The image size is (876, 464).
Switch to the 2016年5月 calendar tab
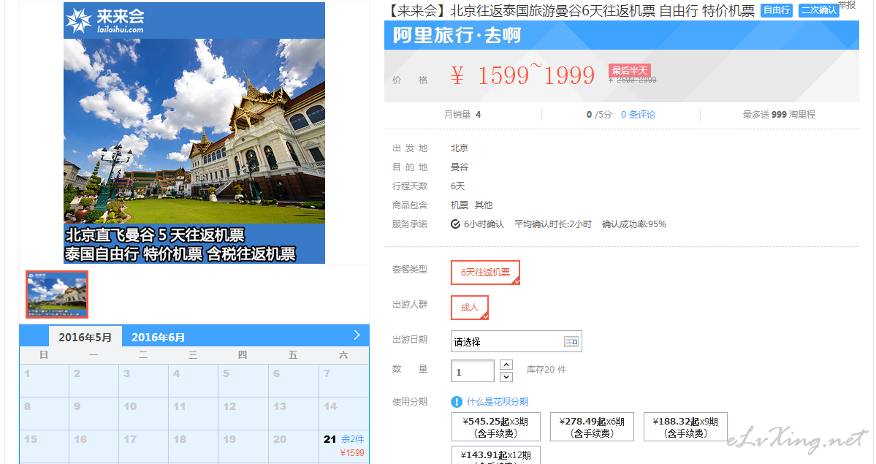85,337
